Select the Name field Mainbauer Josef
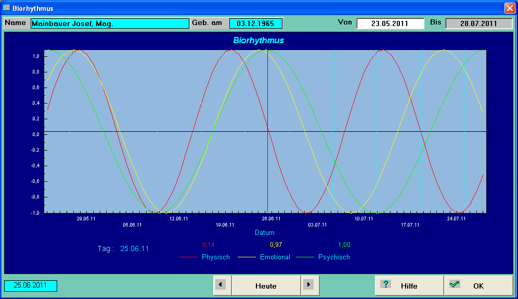 [110, 23]
